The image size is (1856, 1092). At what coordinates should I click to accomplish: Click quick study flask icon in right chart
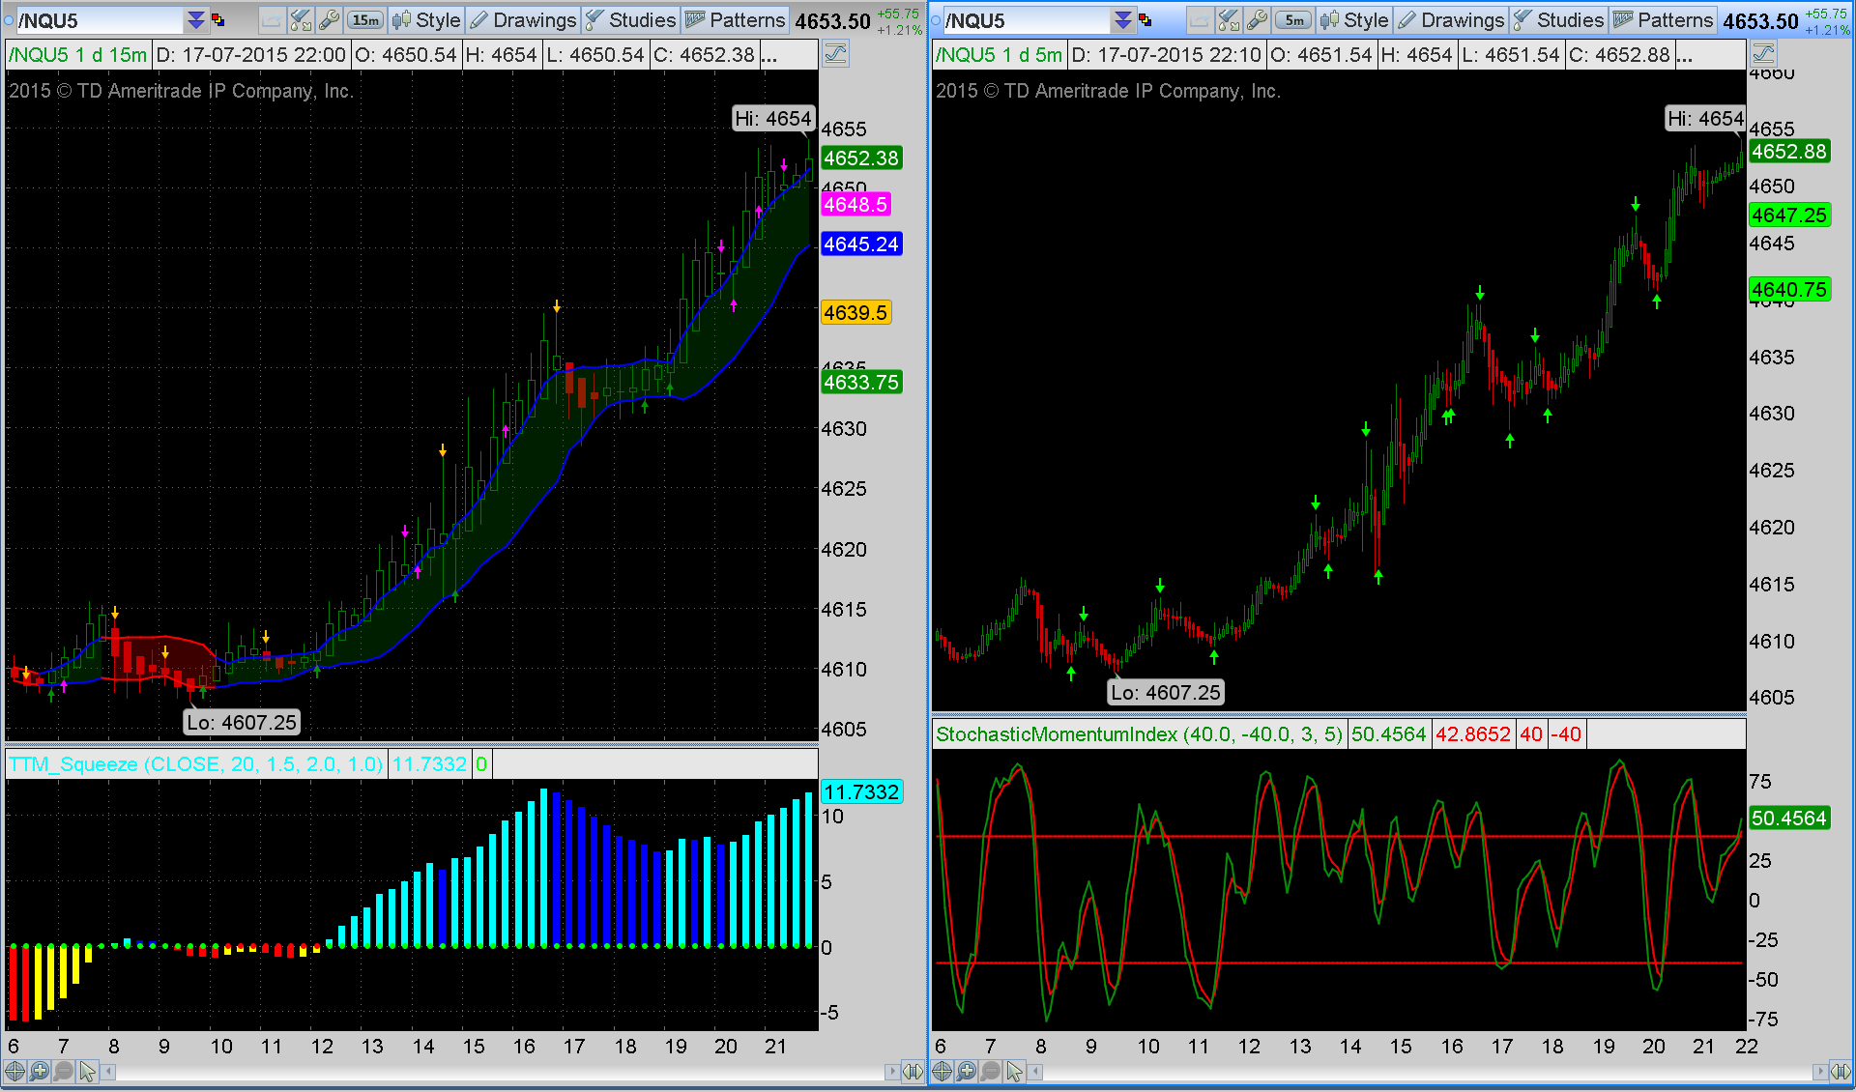click(1229, 20)
